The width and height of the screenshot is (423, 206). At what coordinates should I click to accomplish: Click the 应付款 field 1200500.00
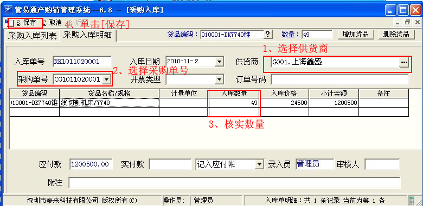point(91,164)
